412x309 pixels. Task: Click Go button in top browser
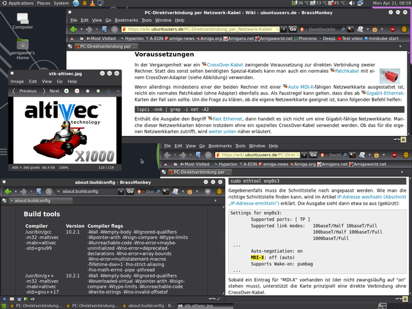(293, 29)
